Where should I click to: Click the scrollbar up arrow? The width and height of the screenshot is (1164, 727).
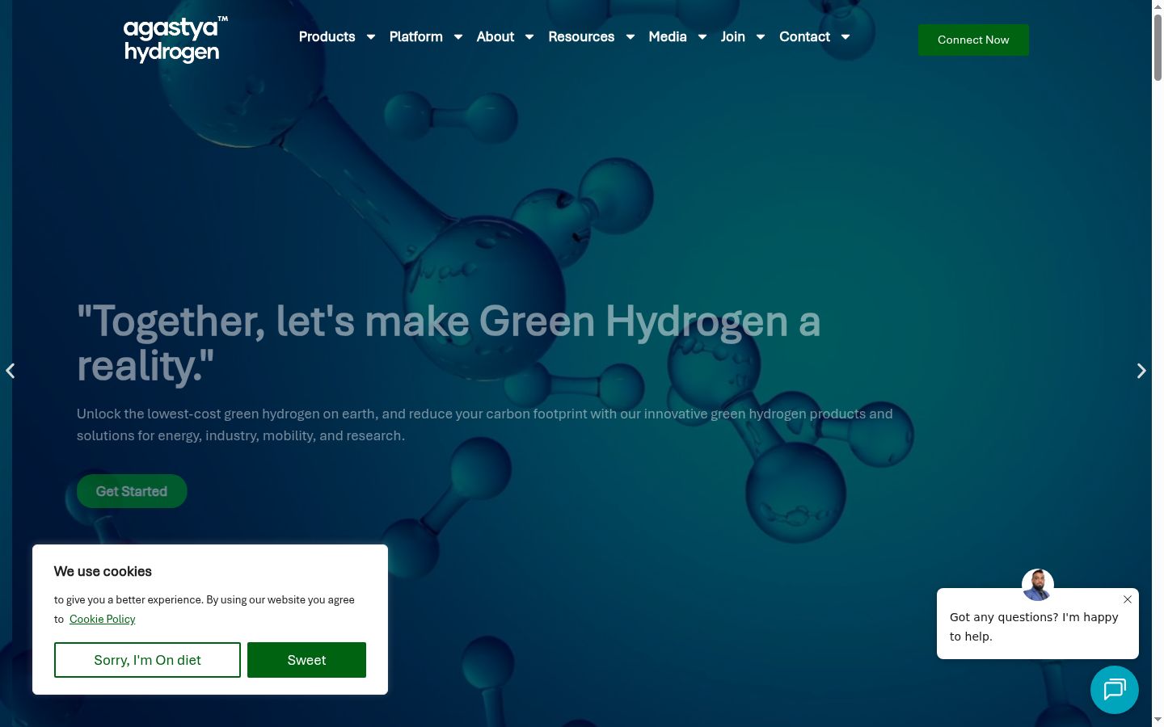pos(1158,6)
